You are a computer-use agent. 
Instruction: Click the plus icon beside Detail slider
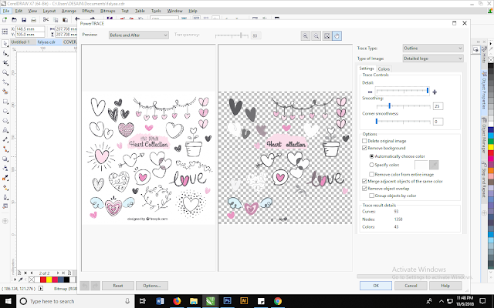click(x=435, y=92)
